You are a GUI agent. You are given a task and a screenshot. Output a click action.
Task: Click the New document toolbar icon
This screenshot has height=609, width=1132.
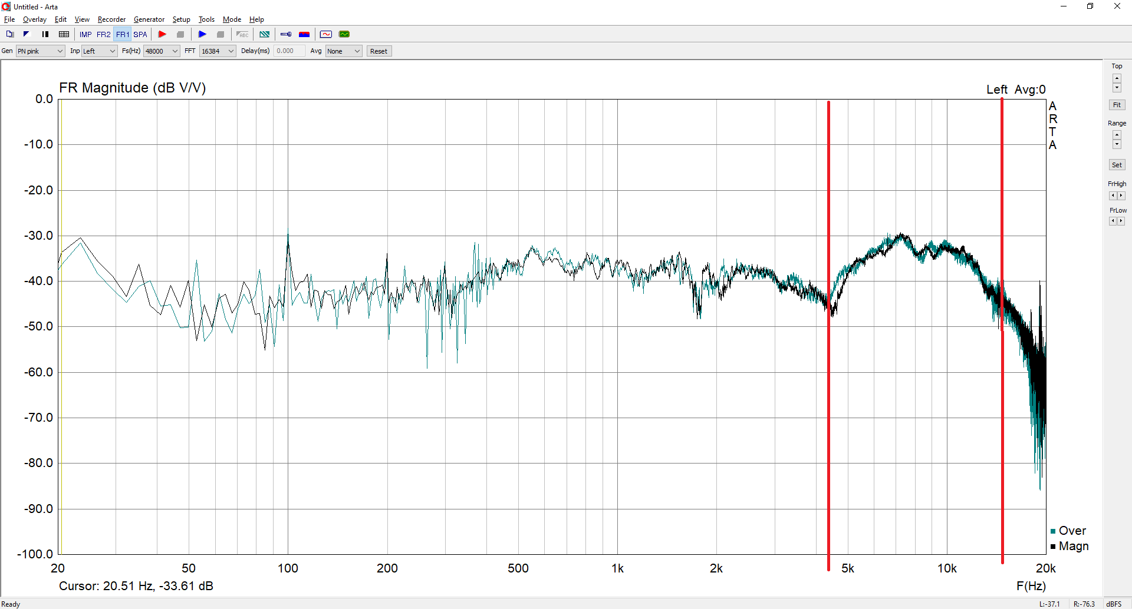(9, 34)
